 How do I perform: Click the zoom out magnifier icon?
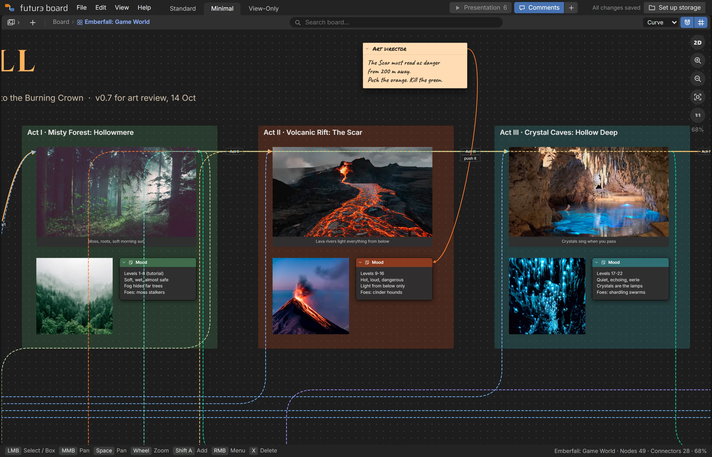[698, 79]
